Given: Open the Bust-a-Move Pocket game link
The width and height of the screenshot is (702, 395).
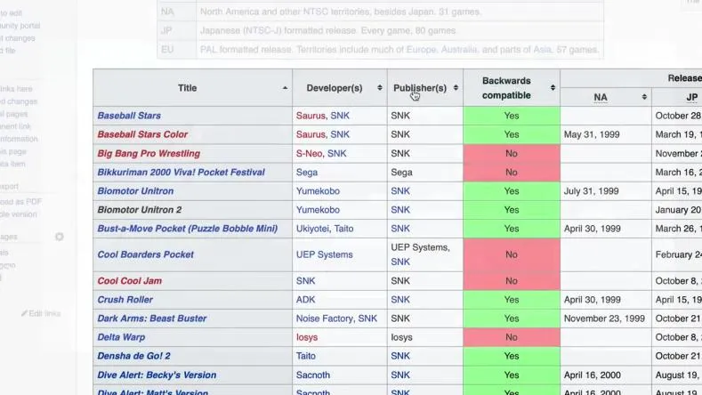Looking at the screenshot, I should coord(187,229).
